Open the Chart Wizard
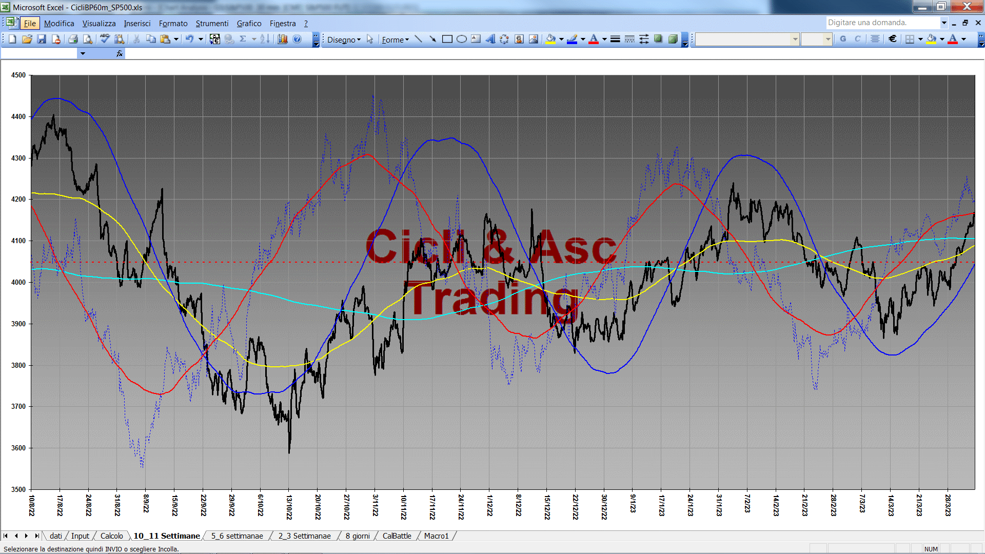The height and width of the screenshot is (554, 985). click(282, 39)
